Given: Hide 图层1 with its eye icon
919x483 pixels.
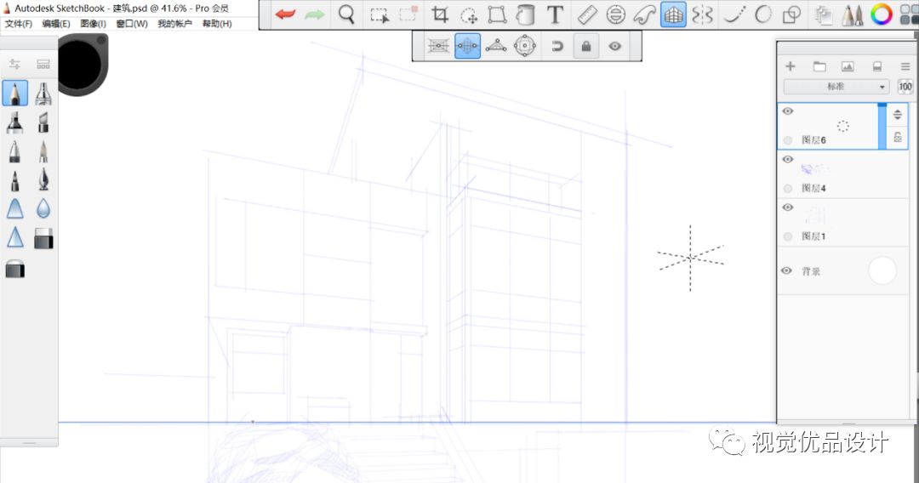Looking at the screenshot, I should (788, 207).
